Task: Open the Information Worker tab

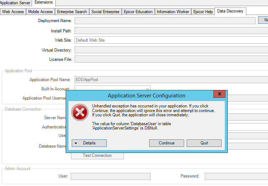Action: point(173,12)
